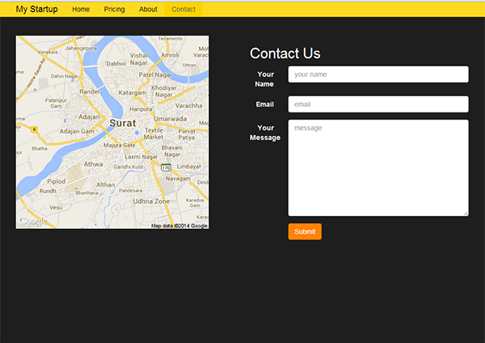The width and height of the screenshot is (485, 343).
Task: Click the 'Your Name' label
Action: (265, 79)
